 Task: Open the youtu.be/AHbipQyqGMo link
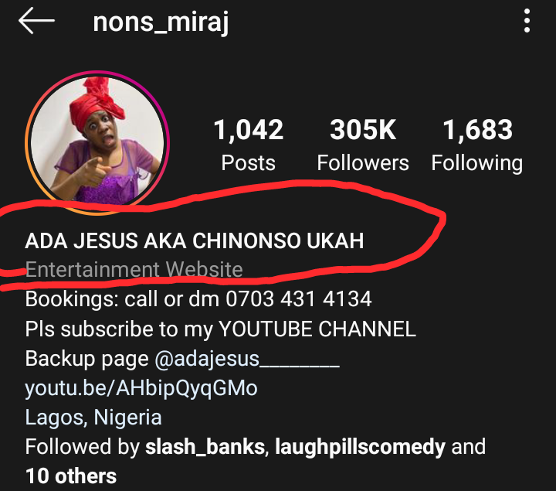coord(141,389)
